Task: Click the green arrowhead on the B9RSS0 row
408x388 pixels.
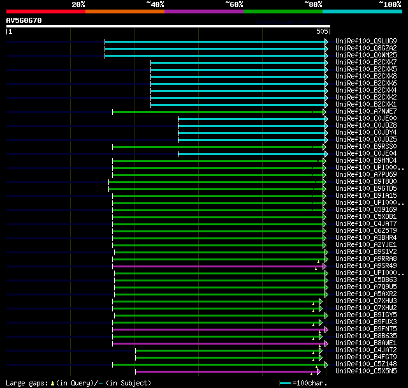Action: click(x=323, y=147)
